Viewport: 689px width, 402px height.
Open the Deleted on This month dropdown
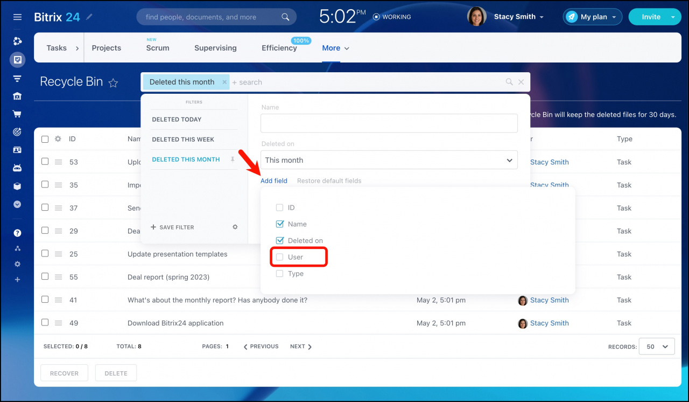coord(389,160)
